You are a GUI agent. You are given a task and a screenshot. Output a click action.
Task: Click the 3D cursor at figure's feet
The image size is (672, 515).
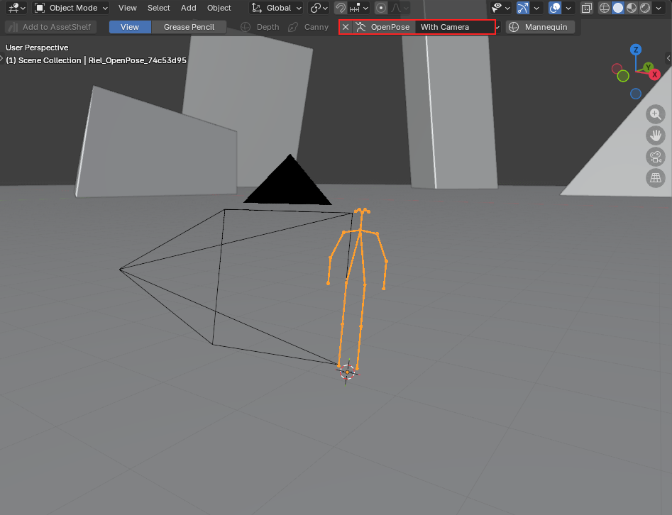[347, 372]
